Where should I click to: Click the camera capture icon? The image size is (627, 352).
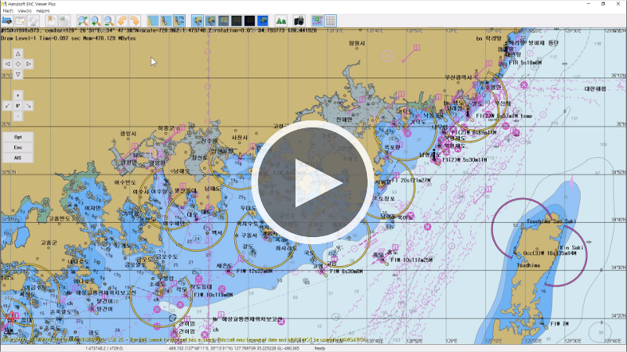point(299,20)
